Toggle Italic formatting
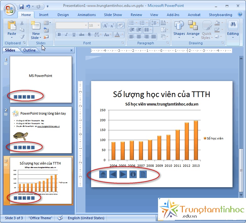This screenshot has width=246, height=223. click(x=66, y=34)
